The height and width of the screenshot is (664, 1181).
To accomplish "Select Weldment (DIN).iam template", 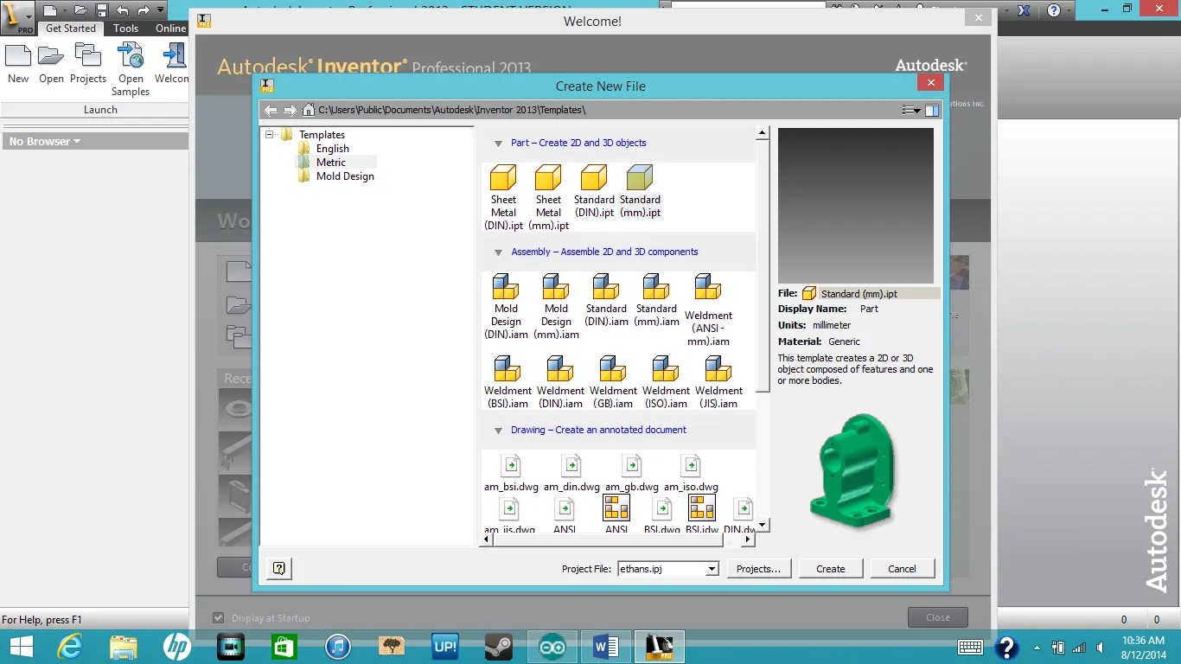I will click(x=560, y=381).
